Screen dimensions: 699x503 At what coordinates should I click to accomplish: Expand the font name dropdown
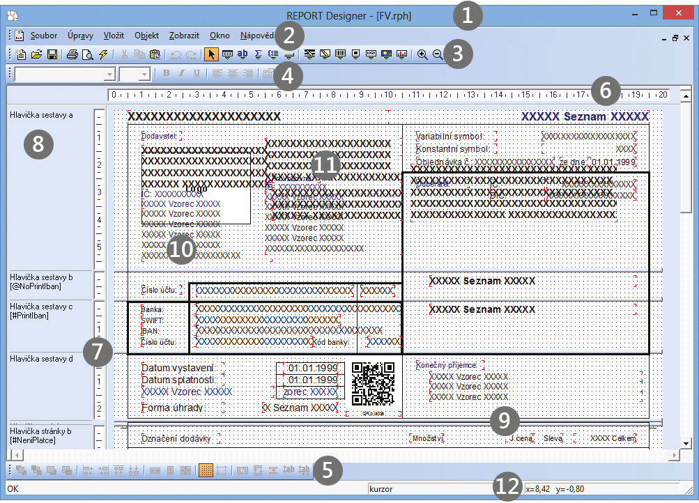(109, 74)
